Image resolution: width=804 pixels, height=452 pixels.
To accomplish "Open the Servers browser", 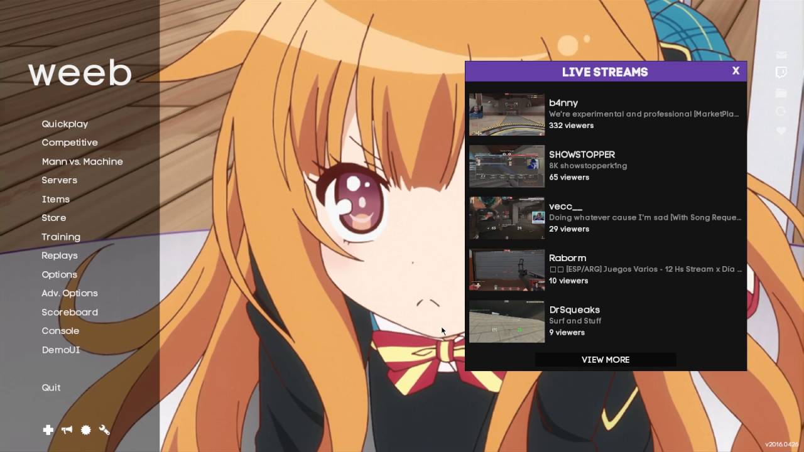I will pos(60,180).
